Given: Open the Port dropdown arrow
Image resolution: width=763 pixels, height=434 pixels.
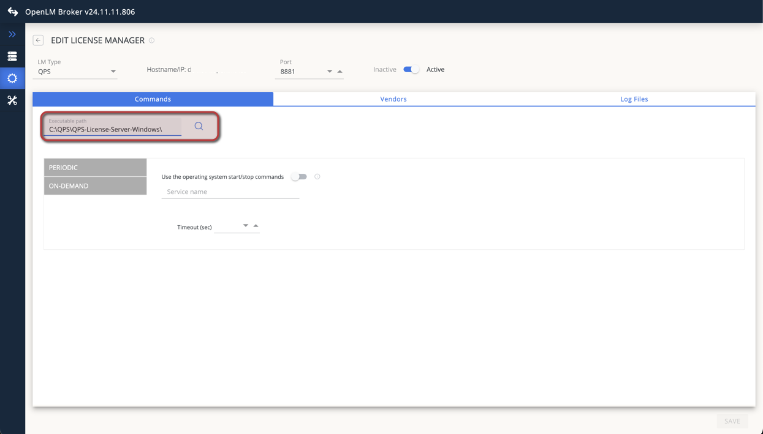Looking at the screenshot, I should click(x=330, y=71).
